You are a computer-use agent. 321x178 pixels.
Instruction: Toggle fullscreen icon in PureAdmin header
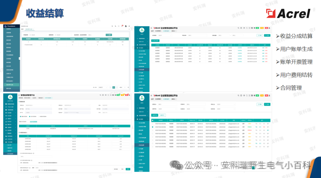(119, 26)
